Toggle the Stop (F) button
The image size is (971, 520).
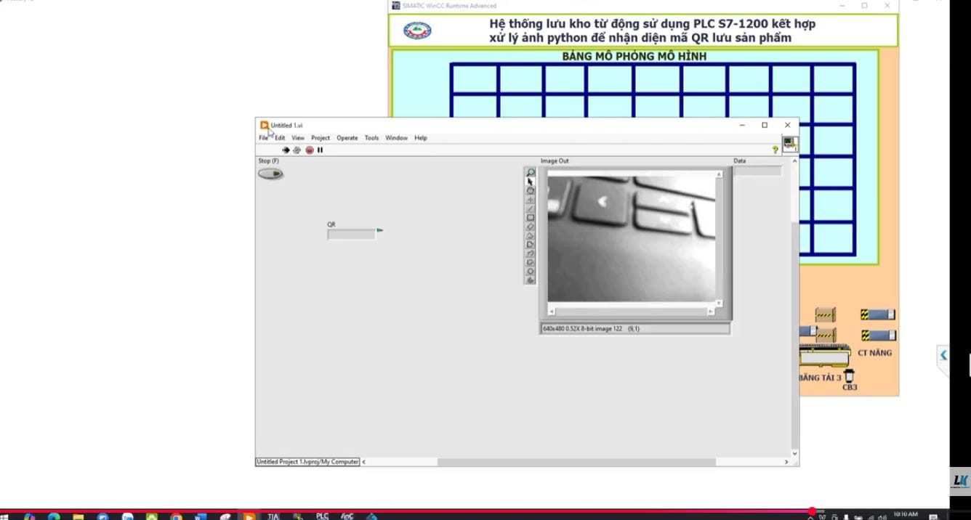270,174
